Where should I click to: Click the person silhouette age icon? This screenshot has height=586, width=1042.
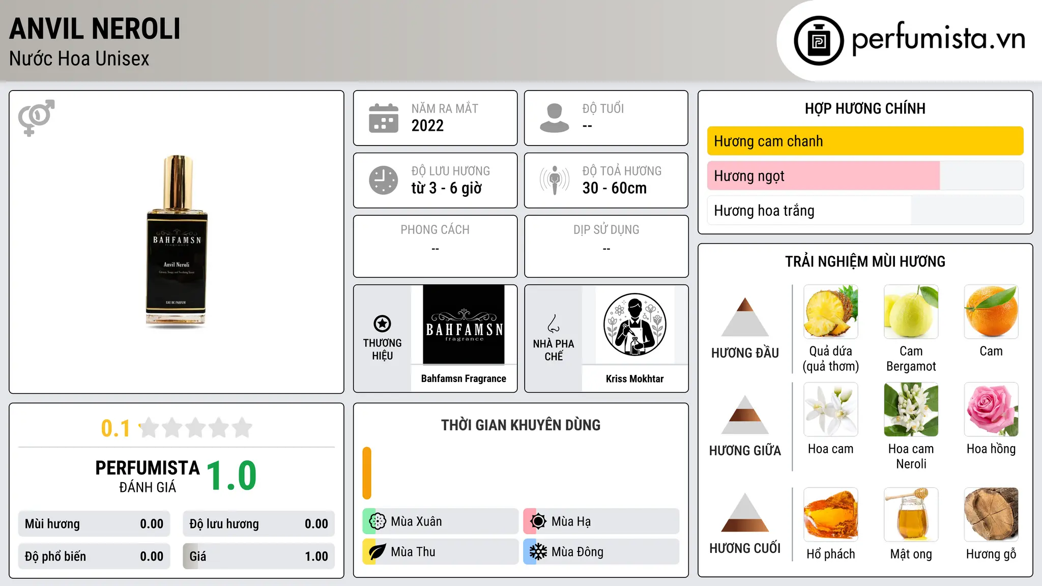pyautogui.click(x=555, y=118)
